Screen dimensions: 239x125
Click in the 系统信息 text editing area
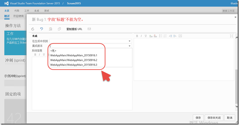point(82,83)
